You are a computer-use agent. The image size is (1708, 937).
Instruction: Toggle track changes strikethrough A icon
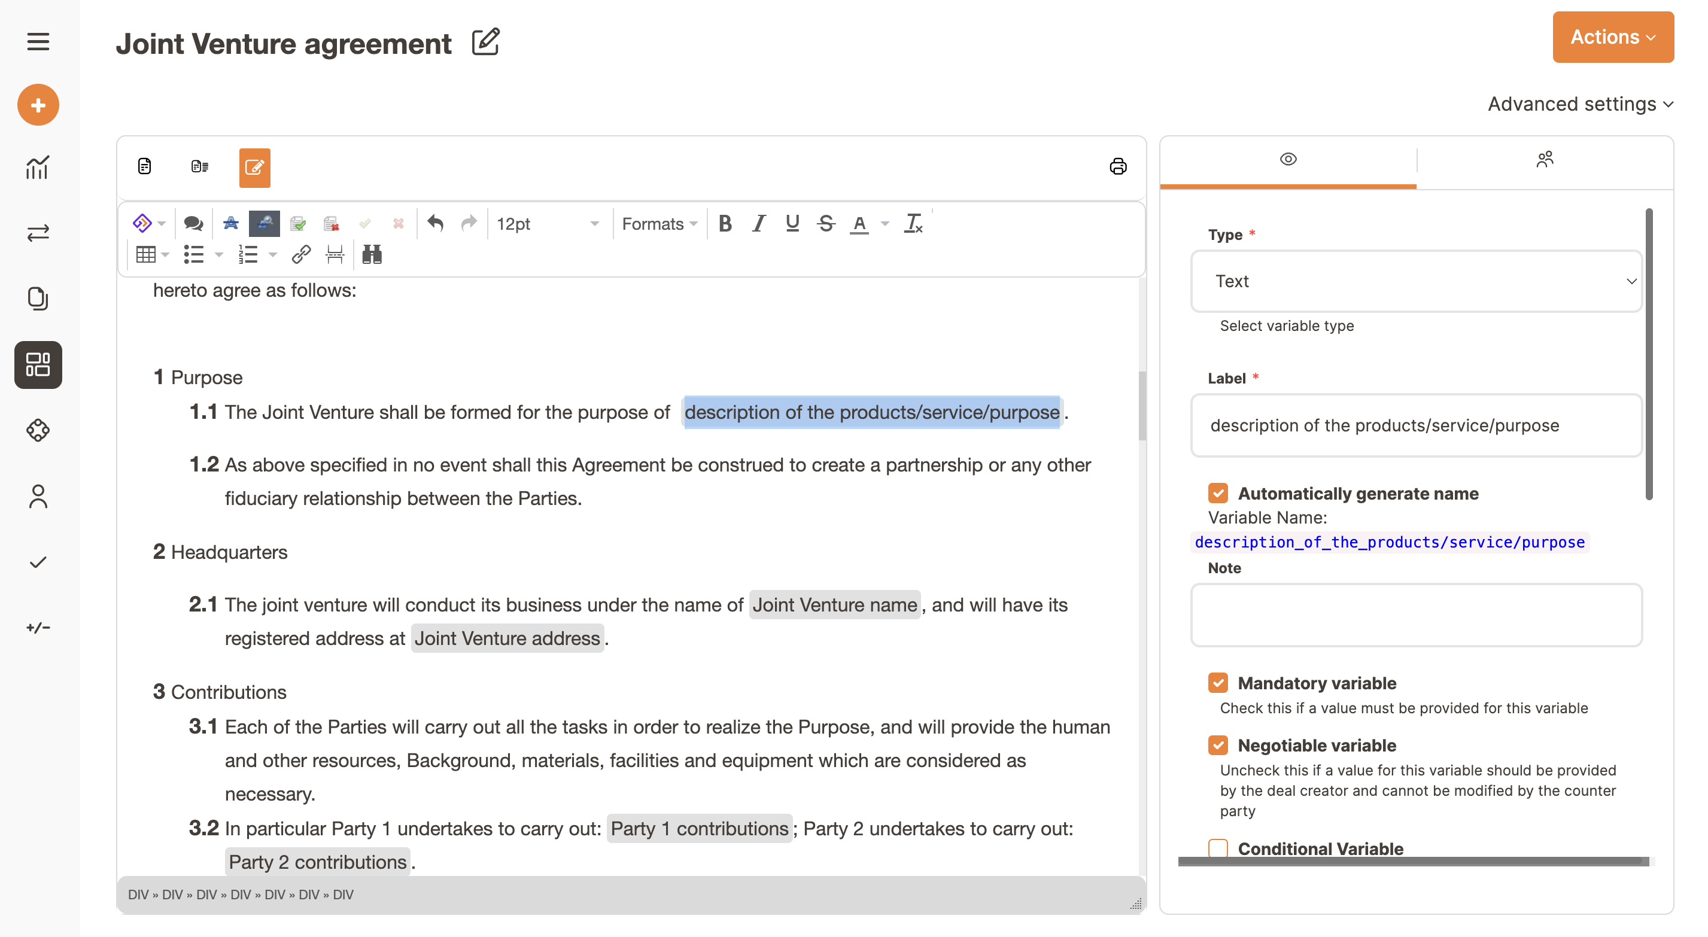tap(231, 223)
